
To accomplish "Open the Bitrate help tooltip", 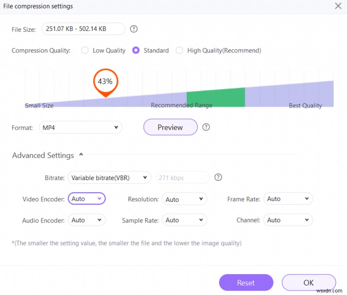I will [x=218, y=177].
